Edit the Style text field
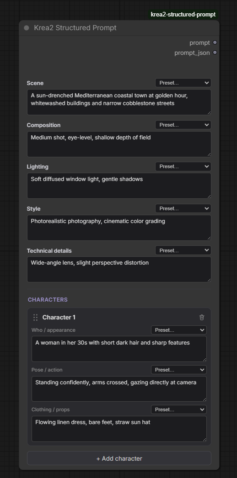Viewport: 237px width, 478px height. [x=119, y=228]
